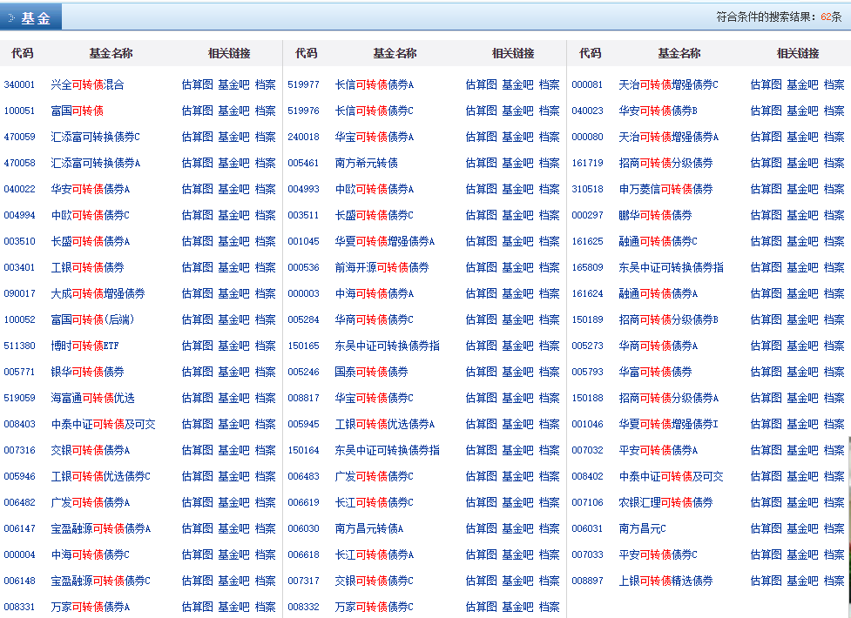Viewport: 851px width, 618px height.
Task: Open 估算图 for 华商可转债债券C
Action: click(x=481, y=319)
